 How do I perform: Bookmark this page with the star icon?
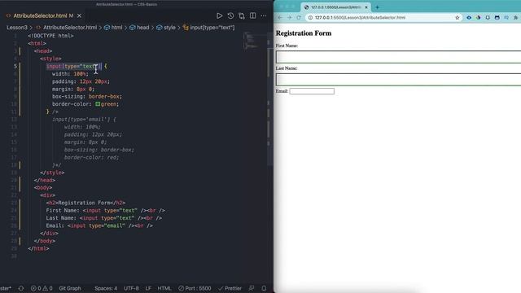(458, 18)
